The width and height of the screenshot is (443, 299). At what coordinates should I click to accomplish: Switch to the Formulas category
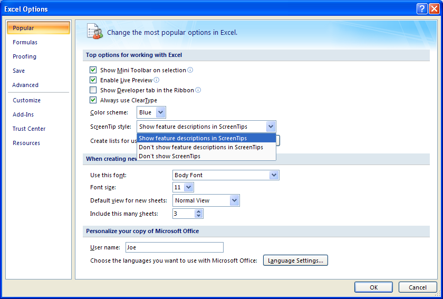pos(38,42)
